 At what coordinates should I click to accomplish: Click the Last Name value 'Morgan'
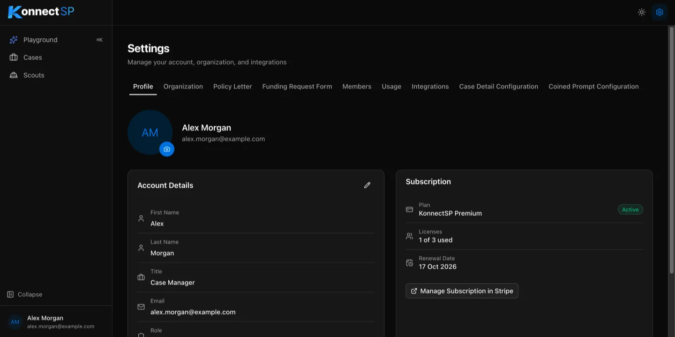coord(162,253)
